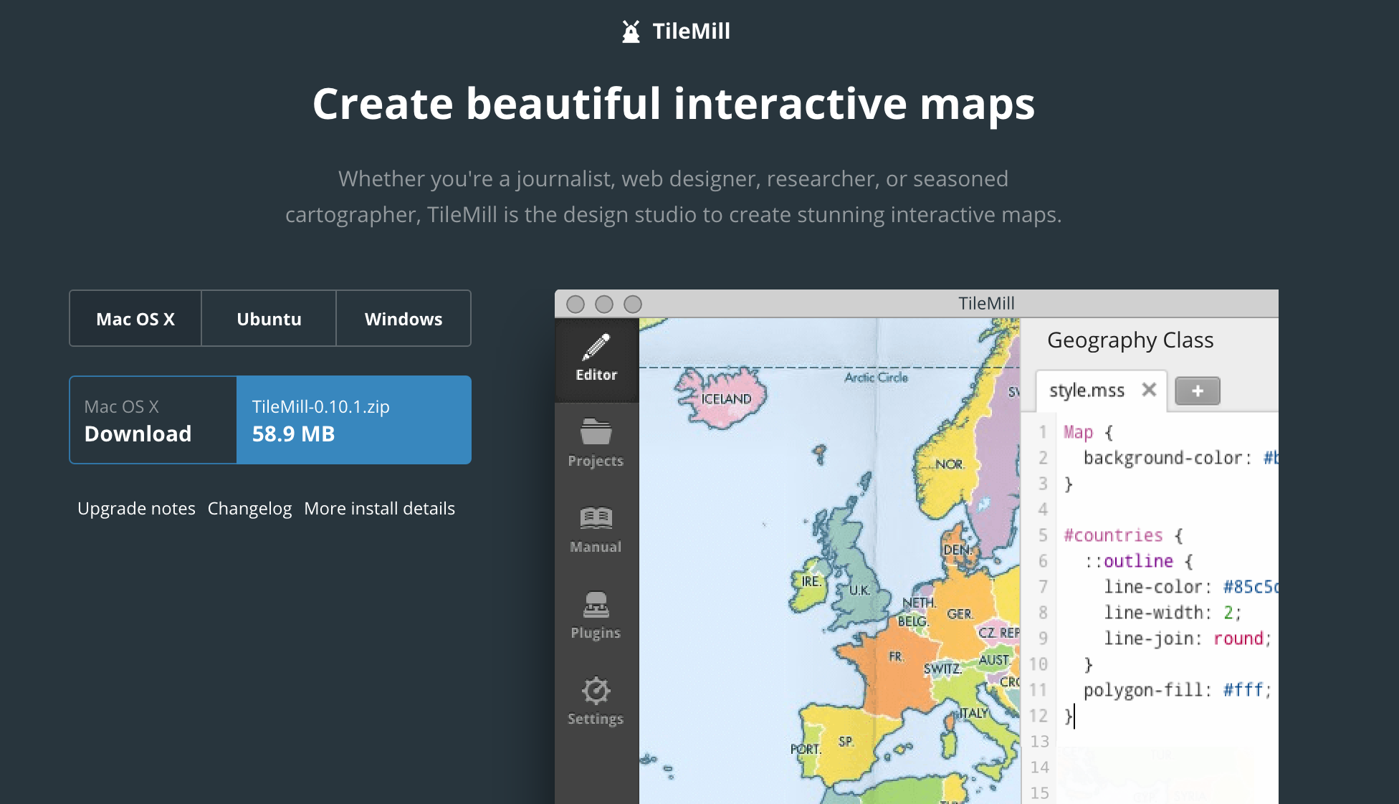This screenshot has height=804, width=1399.
Task: Click the AUST. label on the map
Action: tap(995, 659)
